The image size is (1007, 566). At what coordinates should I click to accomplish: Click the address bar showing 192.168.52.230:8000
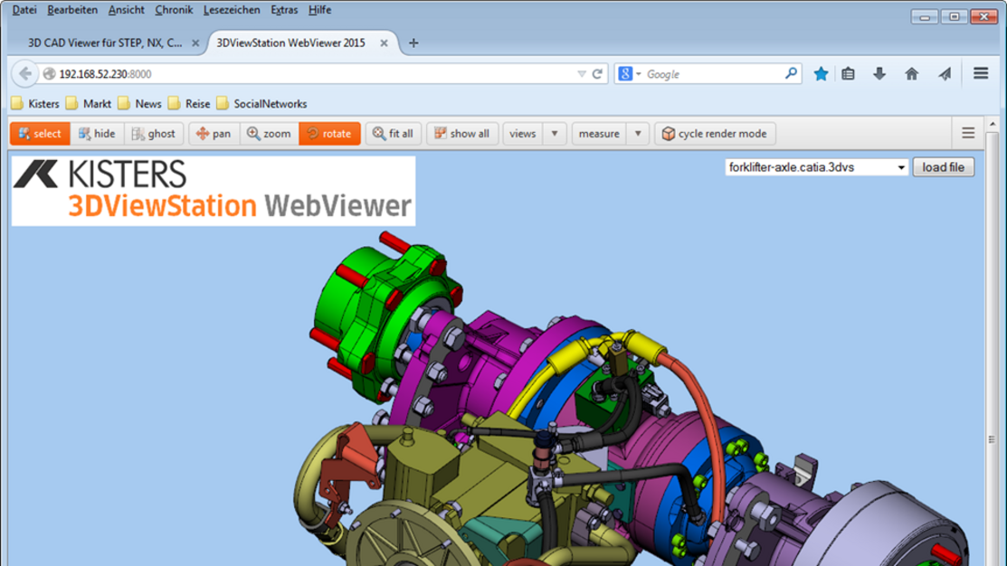[309, 74]
